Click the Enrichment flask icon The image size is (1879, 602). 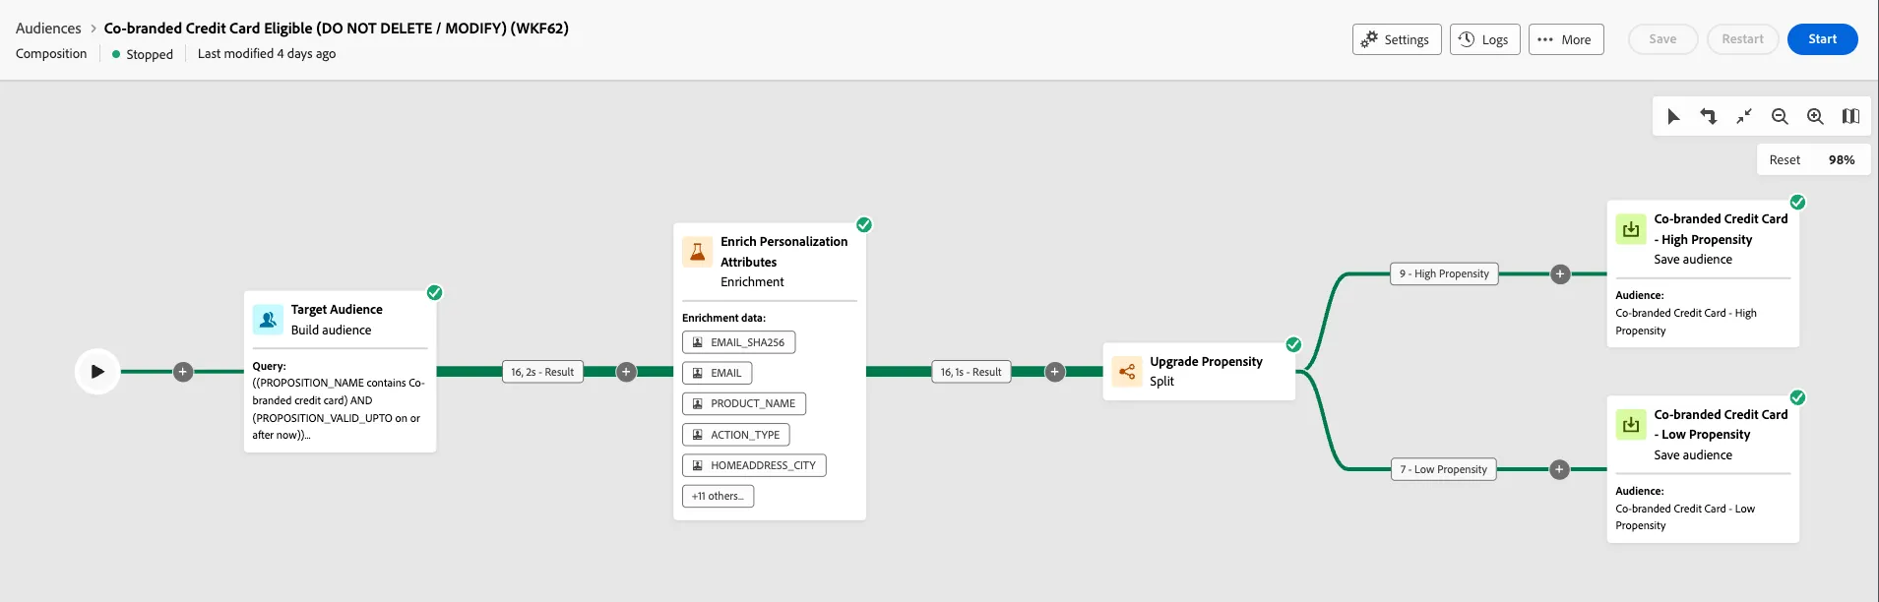698,252
